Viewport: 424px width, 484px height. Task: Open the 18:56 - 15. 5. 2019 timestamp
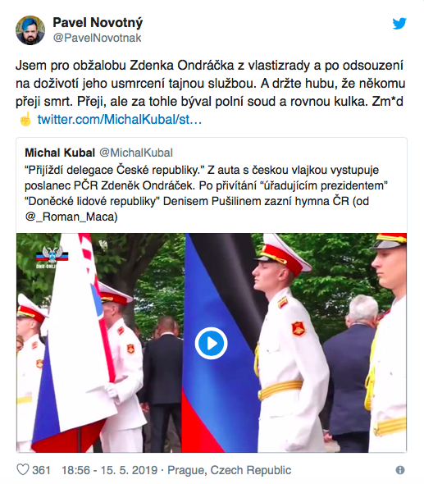(x=110, y=470)
